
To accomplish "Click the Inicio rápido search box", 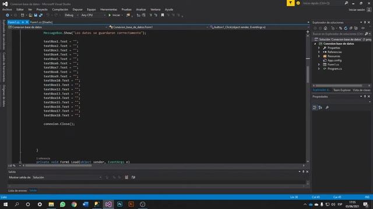I will 323,3.
